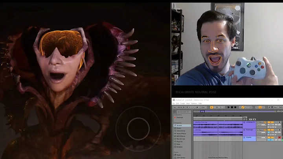Toggle track 2 activator button

click(x=270, y=130)
